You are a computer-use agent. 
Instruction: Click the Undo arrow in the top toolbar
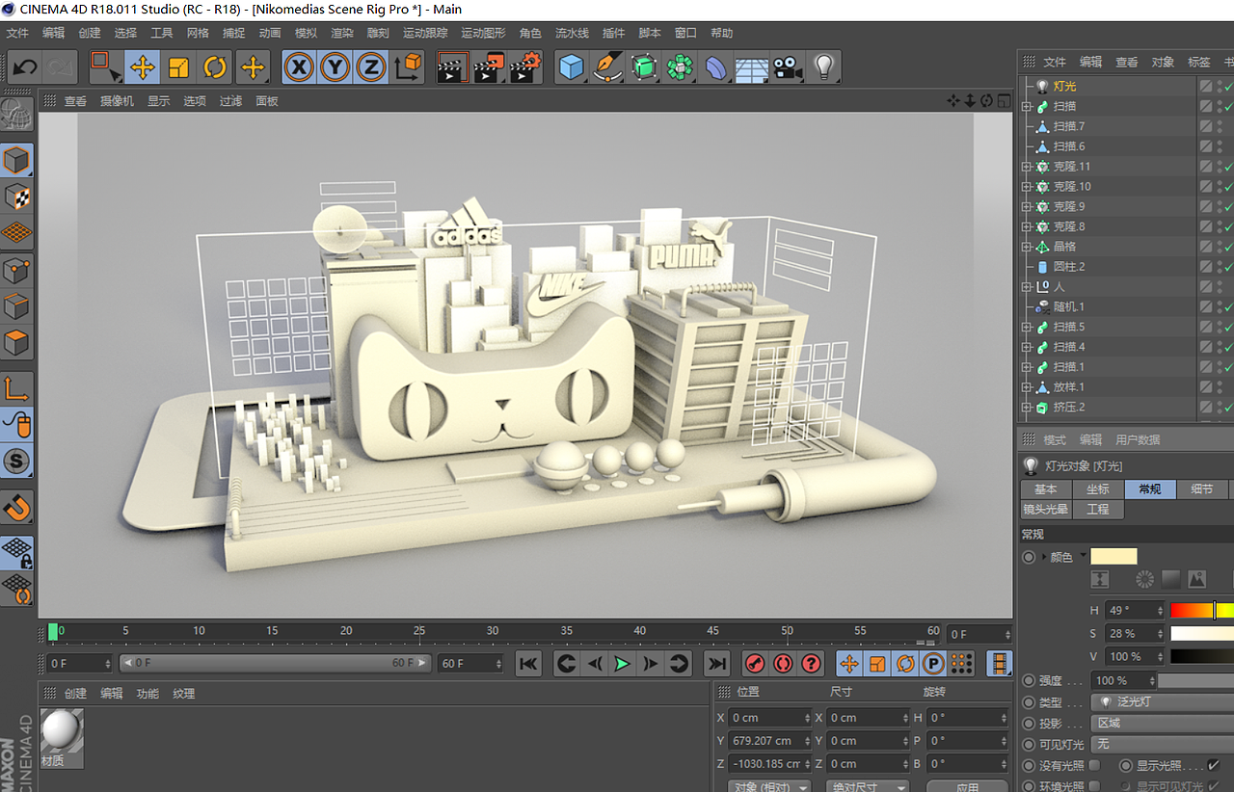coord(24,67)
